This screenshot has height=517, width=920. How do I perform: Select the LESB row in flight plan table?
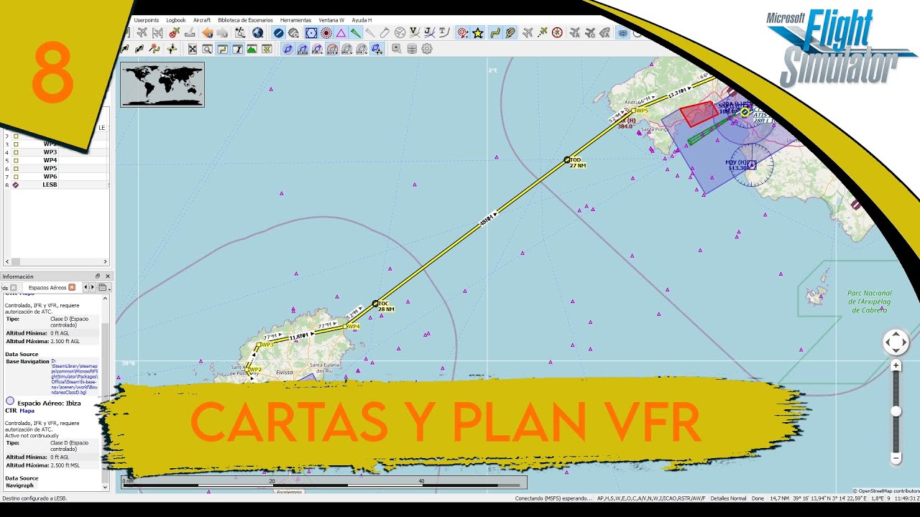click(56, 185)
